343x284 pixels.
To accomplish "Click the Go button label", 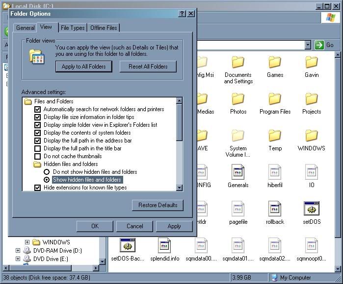I will pos(330,45).
